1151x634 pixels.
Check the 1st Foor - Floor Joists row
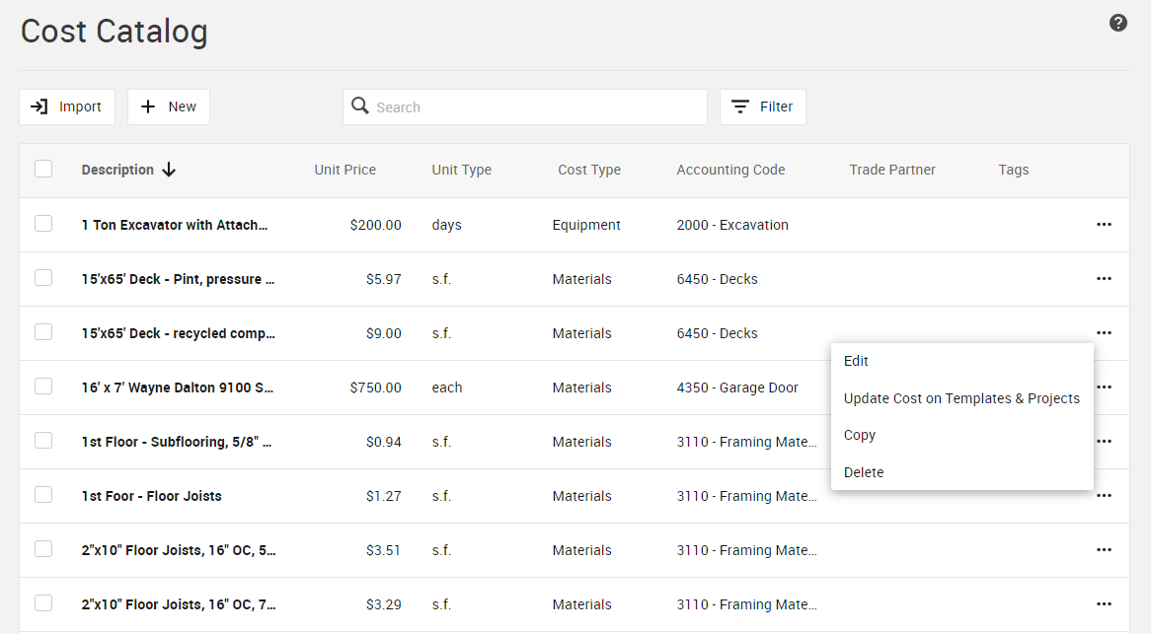point(43,494)
